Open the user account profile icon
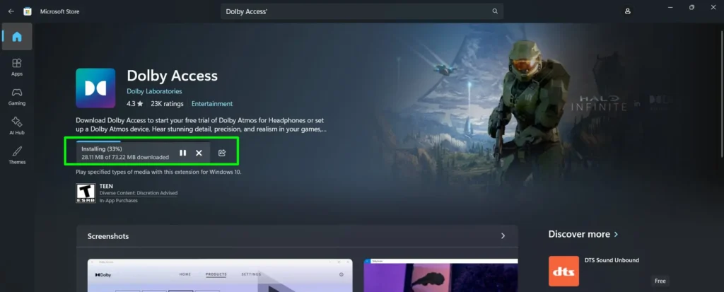 pos(627,11)
